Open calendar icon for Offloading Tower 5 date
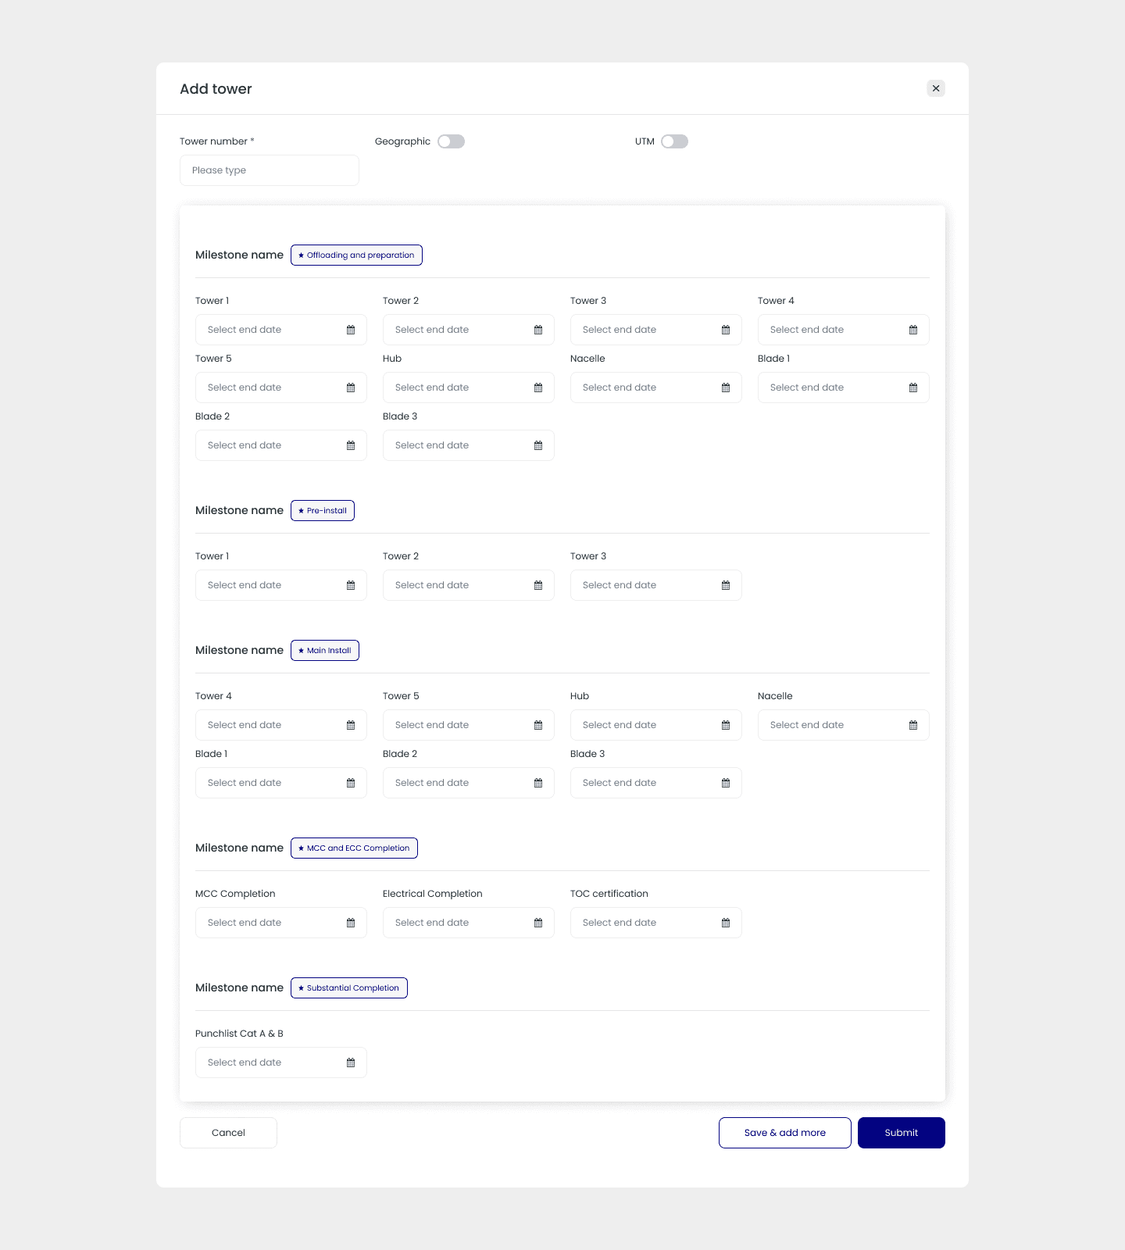Image resolution: width=1125 pixels, height=1250 pixels. 351,387
